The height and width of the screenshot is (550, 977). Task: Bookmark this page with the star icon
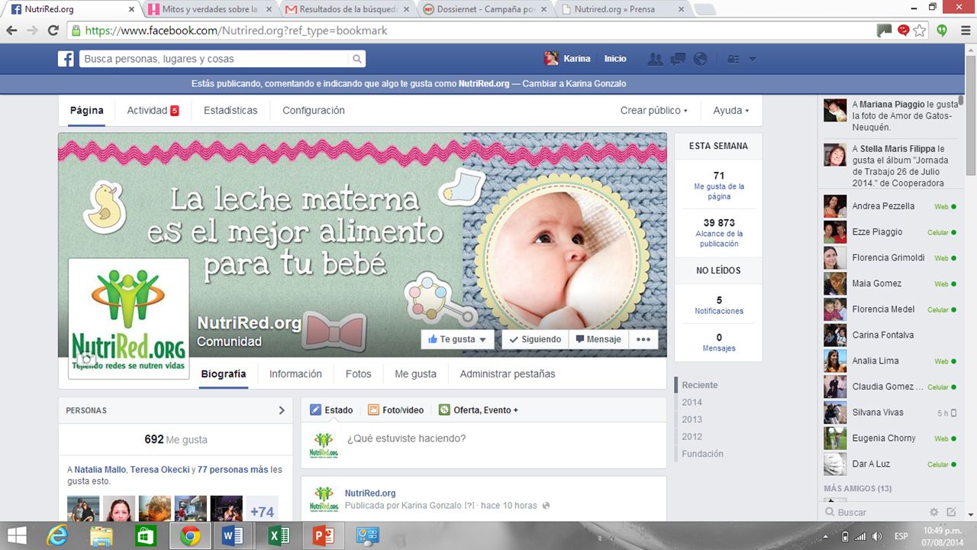tap(920, 31)
